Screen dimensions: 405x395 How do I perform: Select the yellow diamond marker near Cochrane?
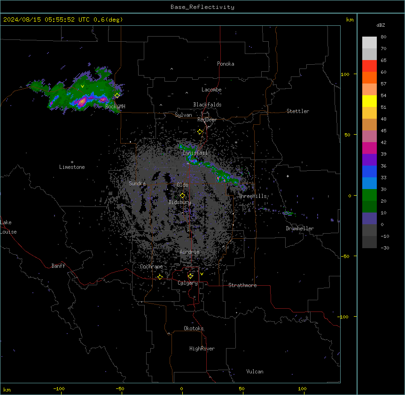(160, 277)
